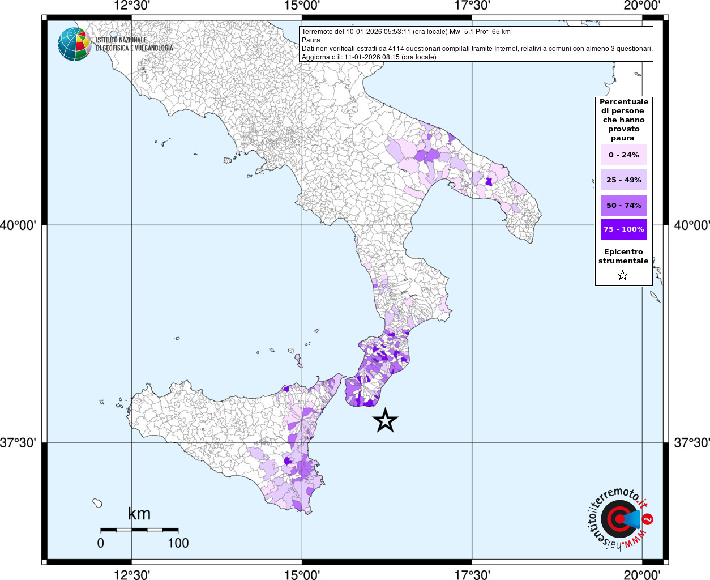This screenshot has width=710, height=580.
Task: Click the '100' scale bar label
Action: click(x=178, y=543)
